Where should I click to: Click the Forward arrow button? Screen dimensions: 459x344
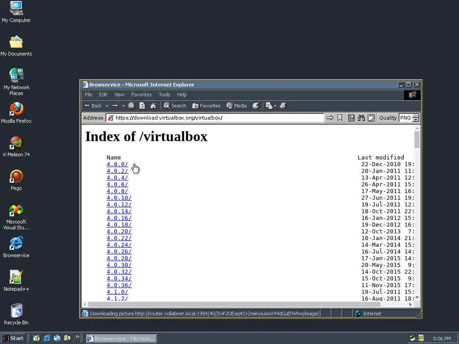point(115,106)
